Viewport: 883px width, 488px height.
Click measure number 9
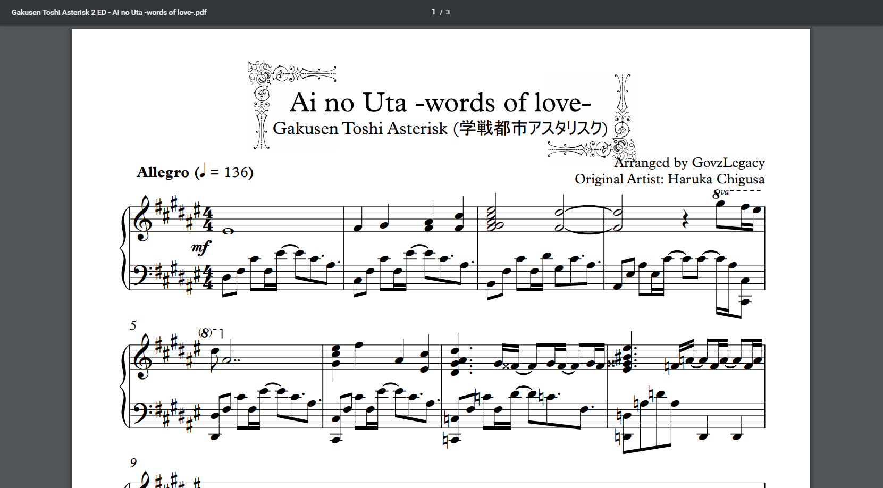pos(133,462)
